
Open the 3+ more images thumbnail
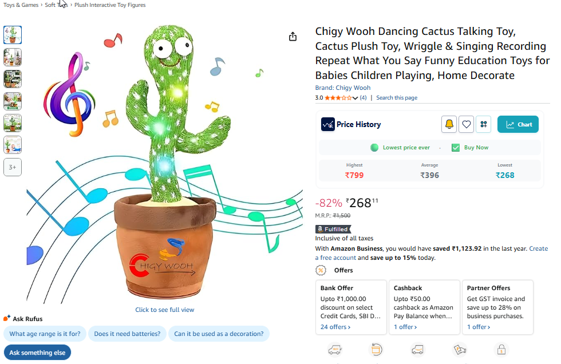point(13,167)
